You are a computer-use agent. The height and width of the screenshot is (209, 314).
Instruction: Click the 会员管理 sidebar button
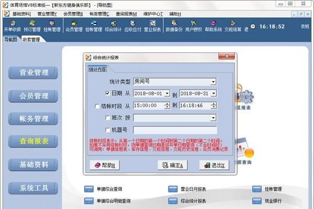(33, 96)
